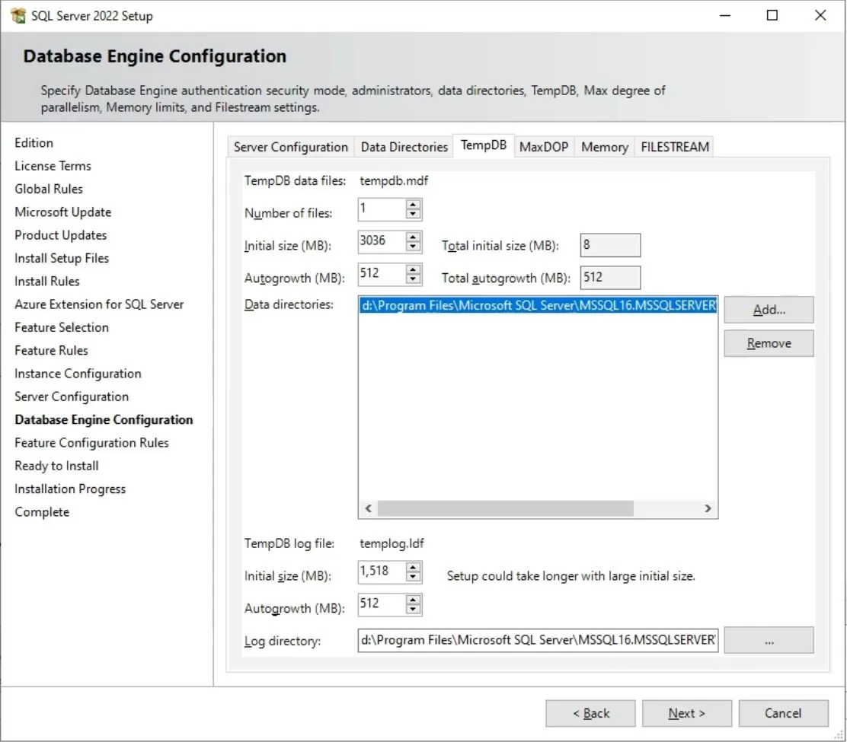Decrease TempDB log Initial size with down arrow

(414, 577)
